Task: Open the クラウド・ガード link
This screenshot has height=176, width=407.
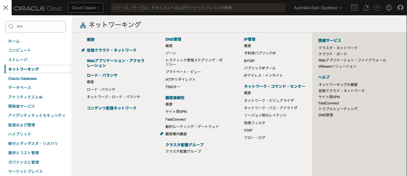Action: 333,54
